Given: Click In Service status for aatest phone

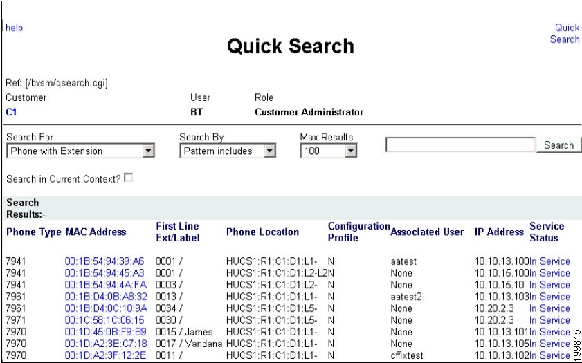Looking at the screenshot, I should pyautogui.click(x=549, y=261).
